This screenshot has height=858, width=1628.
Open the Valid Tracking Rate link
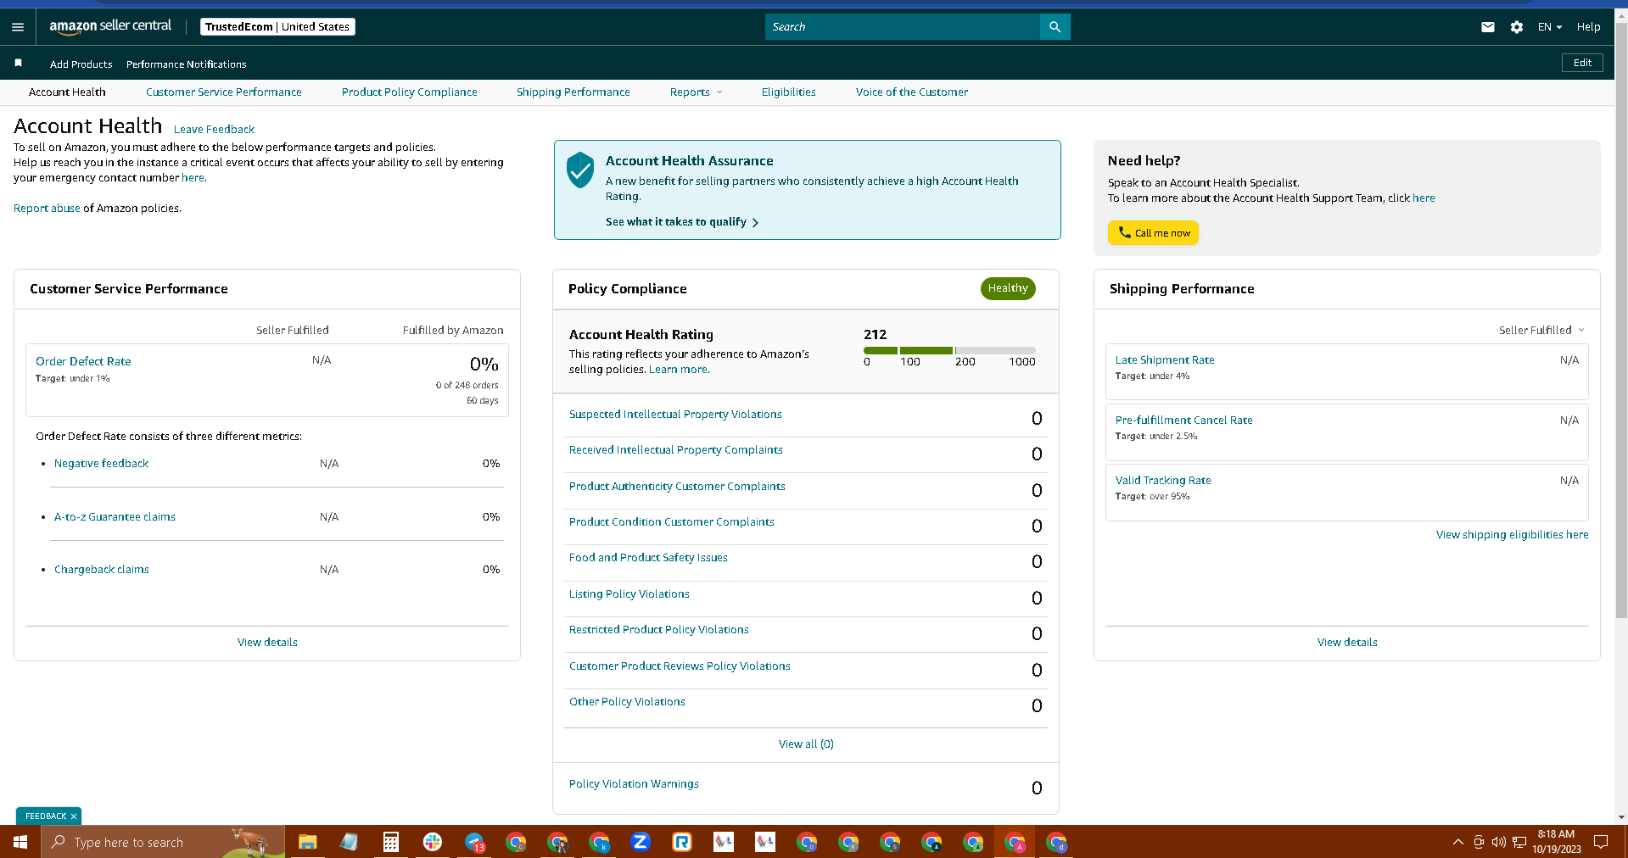(1163, 481)
